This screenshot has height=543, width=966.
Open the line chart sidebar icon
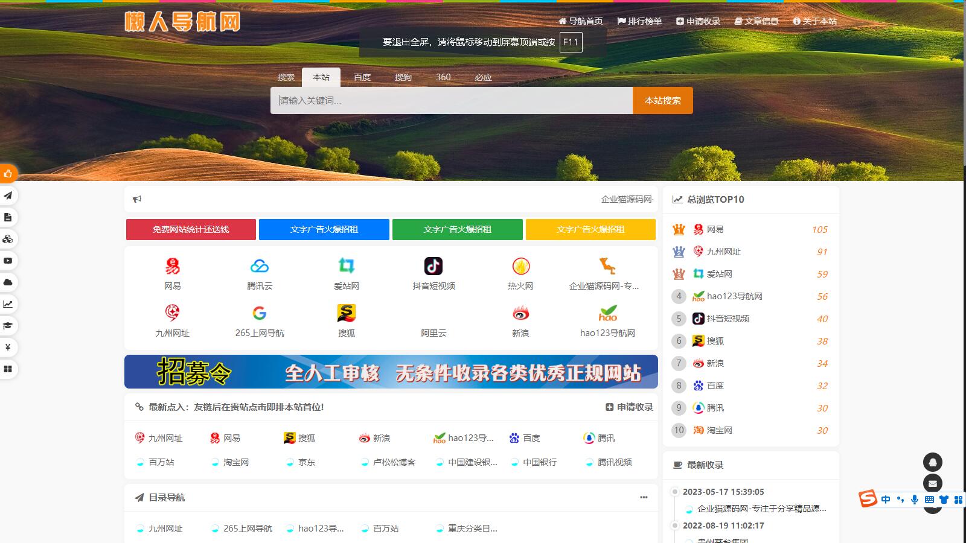pos(8,304)
